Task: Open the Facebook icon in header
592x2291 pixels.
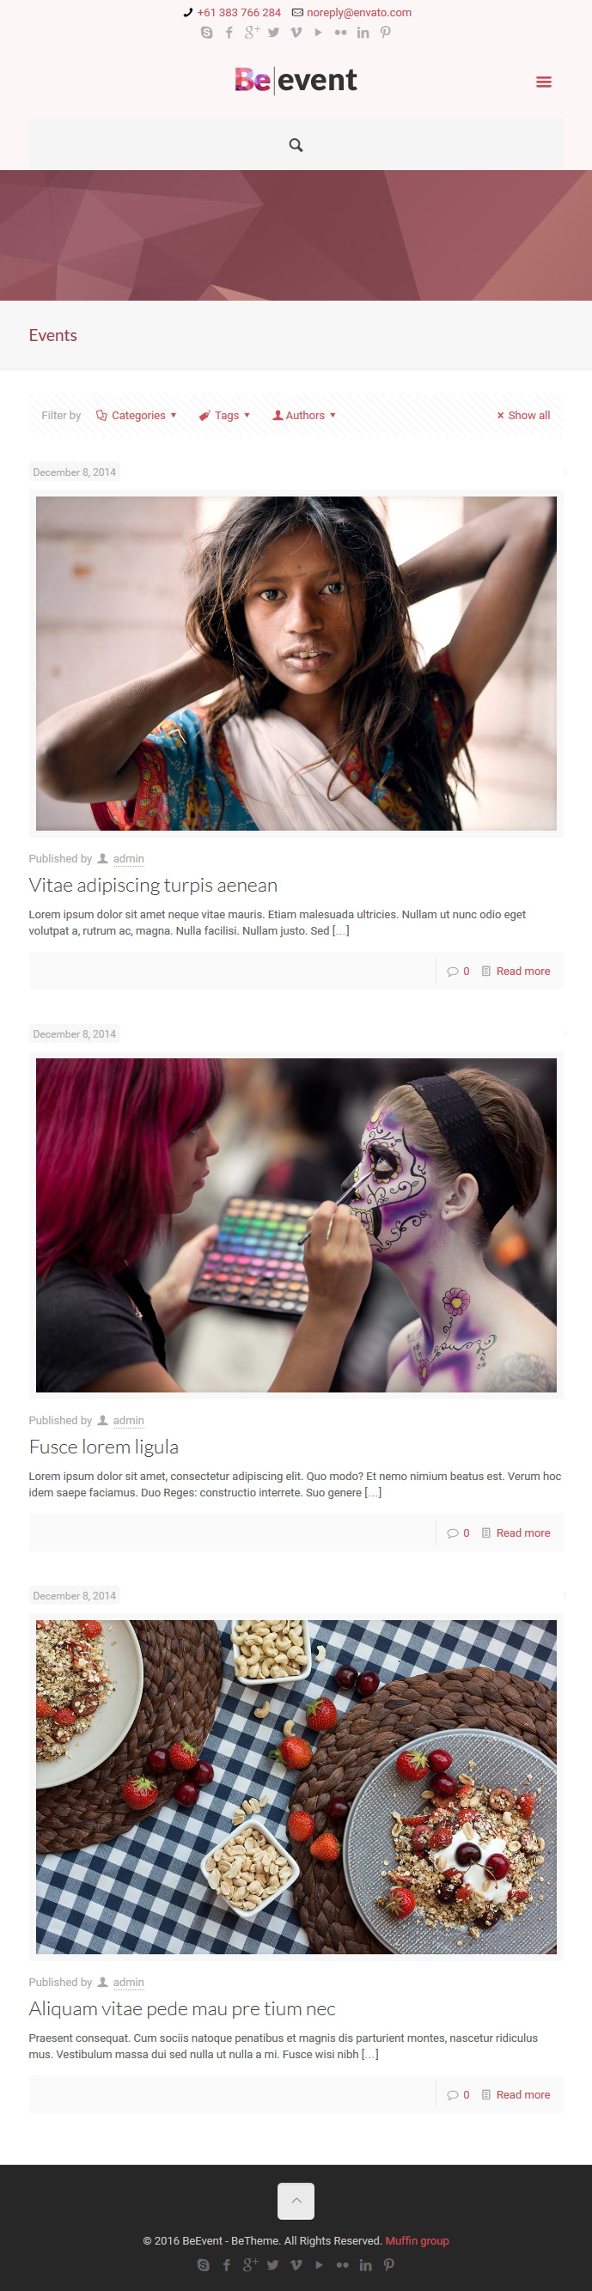Action: (x=229, y=33)
